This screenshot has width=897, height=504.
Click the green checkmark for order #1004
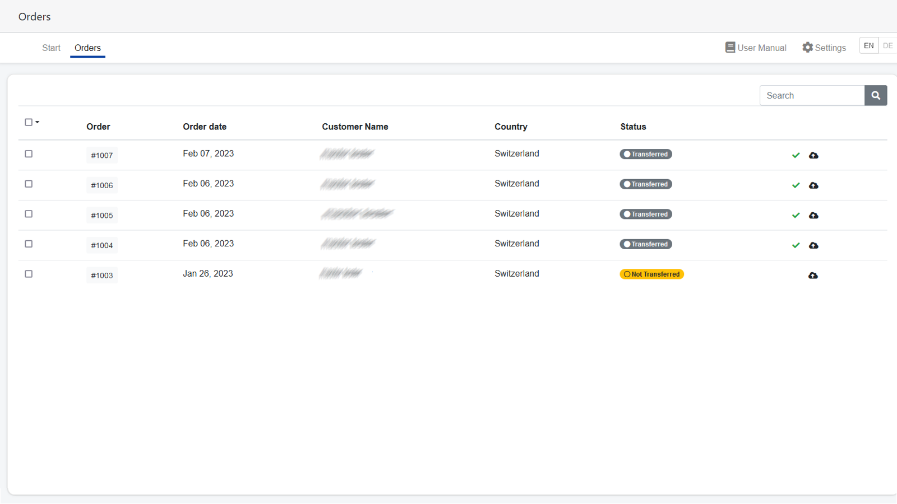(x=796, y=245)
